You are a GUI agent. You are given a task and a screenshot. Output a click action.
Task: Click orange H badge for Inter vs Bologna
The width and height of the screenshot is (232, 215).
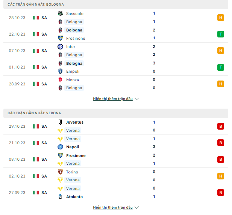(221, 51)
